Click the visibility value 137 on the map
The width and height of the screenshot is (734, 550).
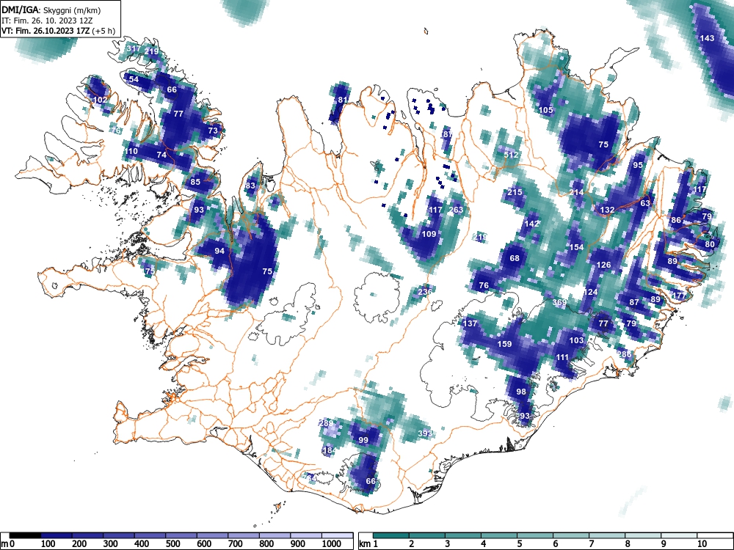470,323
